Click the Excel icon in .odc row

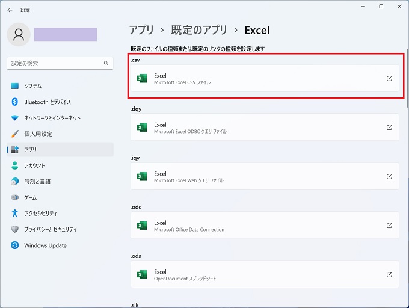[x=142, y=226]
